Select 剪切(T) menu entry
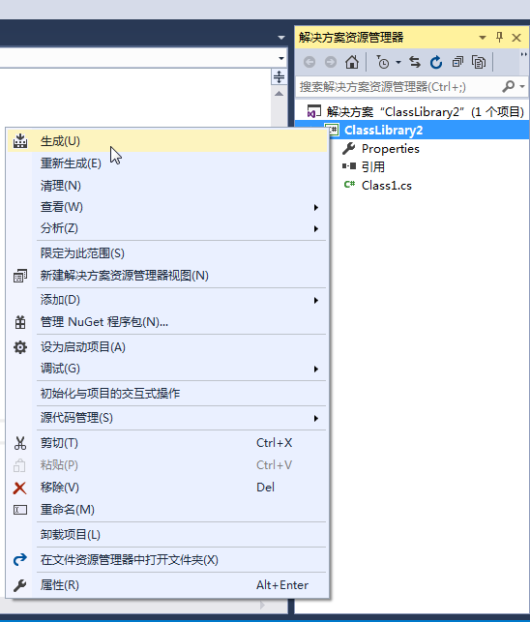The width and height of the screenshot is (530, 622). point(167,443)
